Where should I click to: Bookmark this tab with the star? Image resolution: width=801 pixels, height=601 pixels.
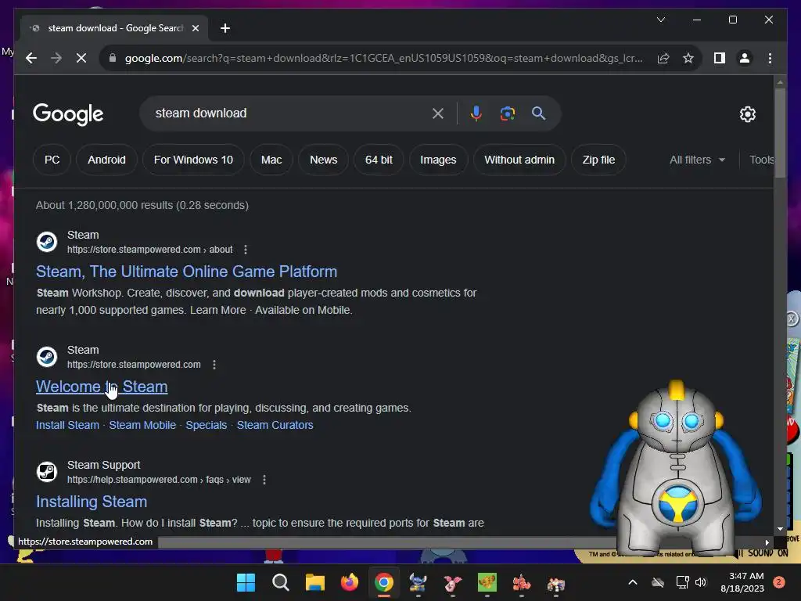pos(688,58)
